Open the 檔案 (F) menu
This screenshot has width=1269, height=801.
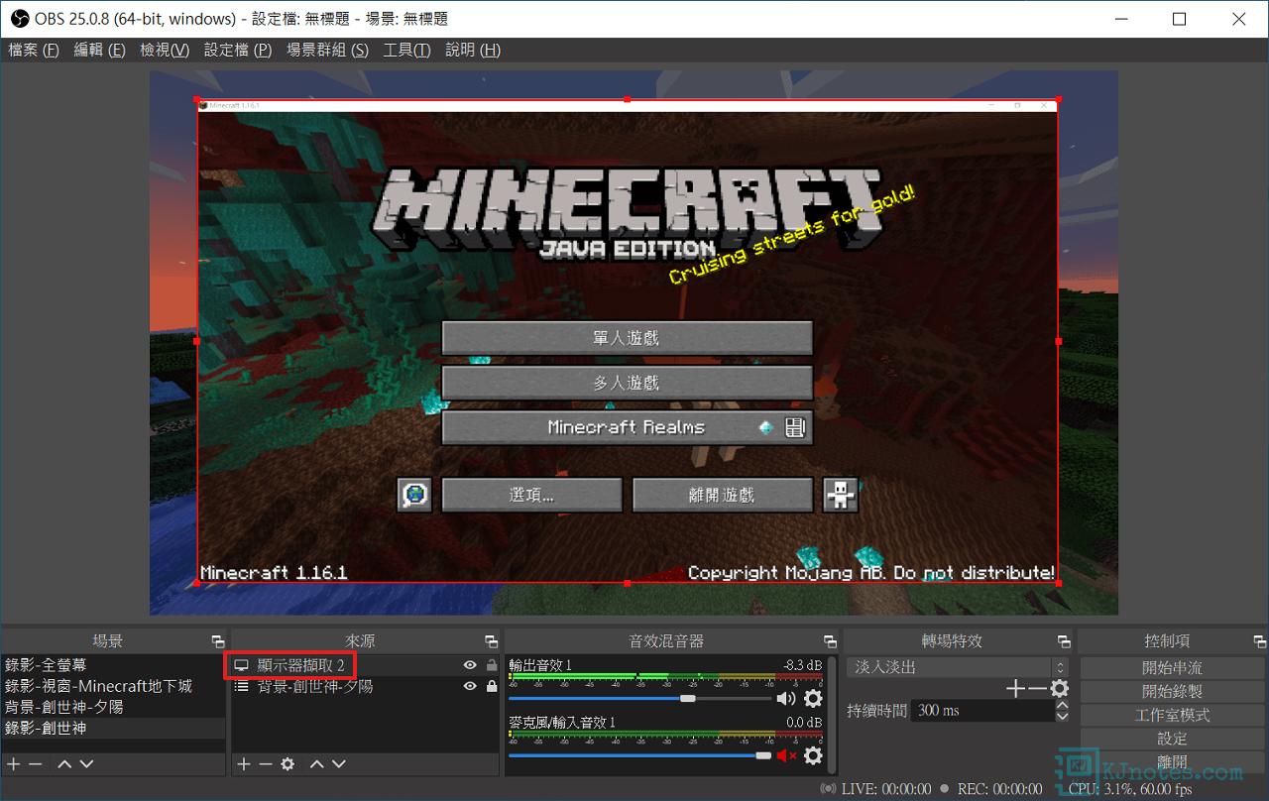(34, 50)
